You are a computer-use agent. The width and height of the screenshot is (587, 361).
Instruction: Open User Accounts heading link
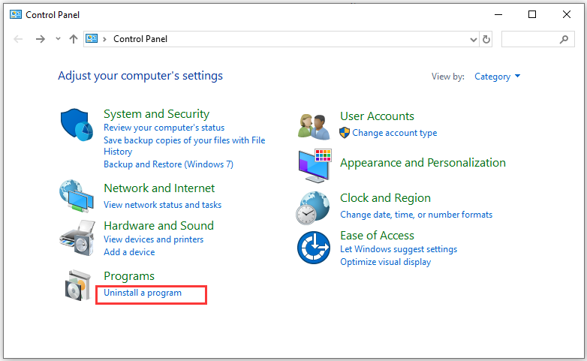pos(377,116)
